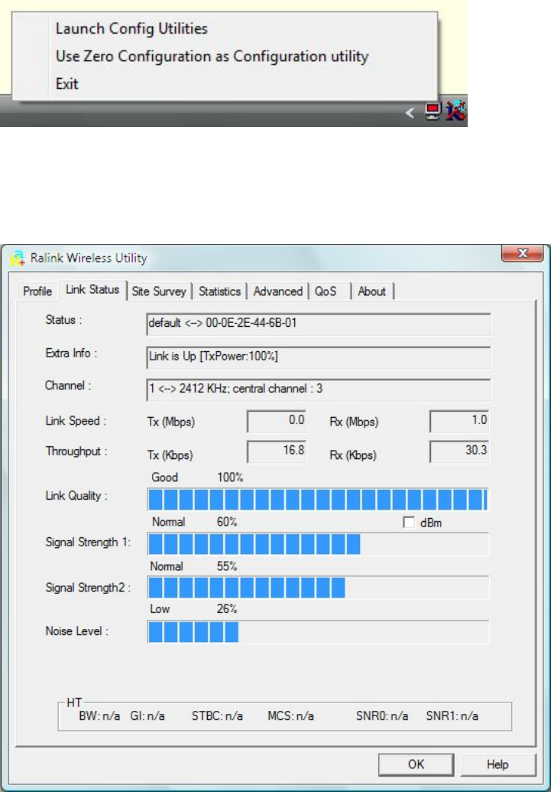
Task: Click the Signal Strength2 progress bar
Action: (x=318, y=588)
